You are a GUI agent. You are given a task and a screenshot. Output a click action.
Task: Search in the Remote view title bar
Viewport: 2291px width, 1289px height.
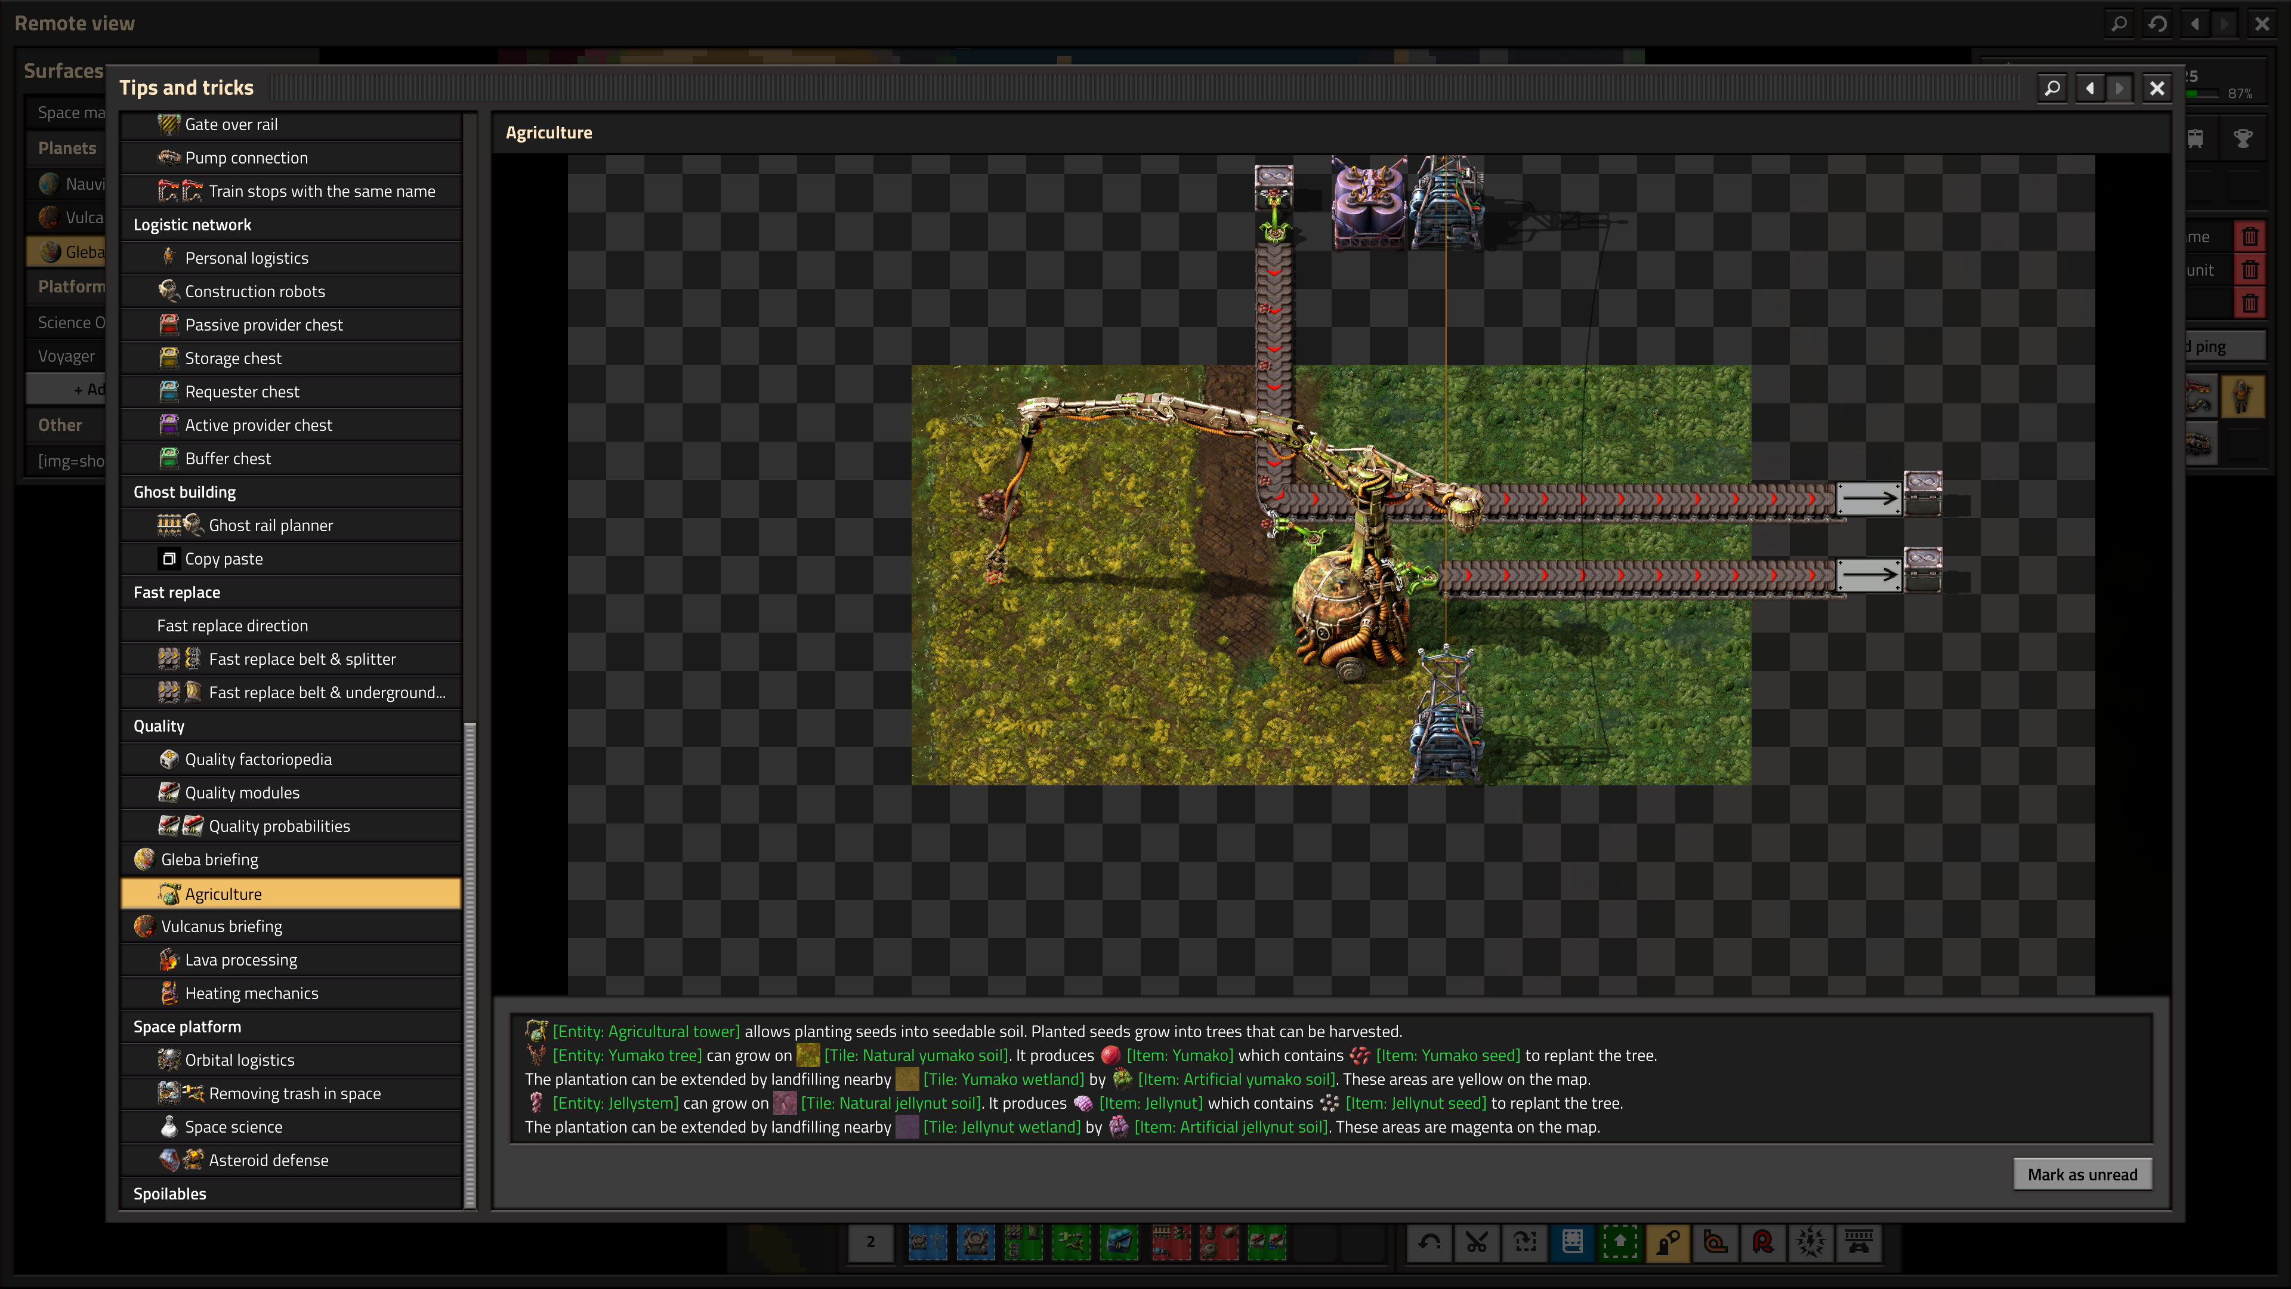pos(2119,23)
